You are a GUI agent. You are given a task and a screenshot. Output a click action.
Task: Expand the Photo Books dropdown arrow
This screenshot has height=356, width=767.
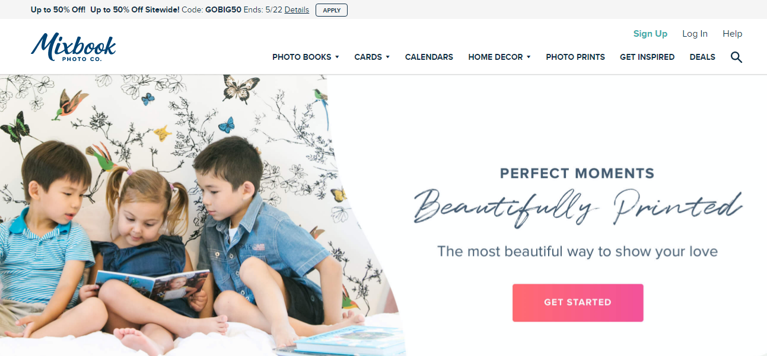pos(337,57)
